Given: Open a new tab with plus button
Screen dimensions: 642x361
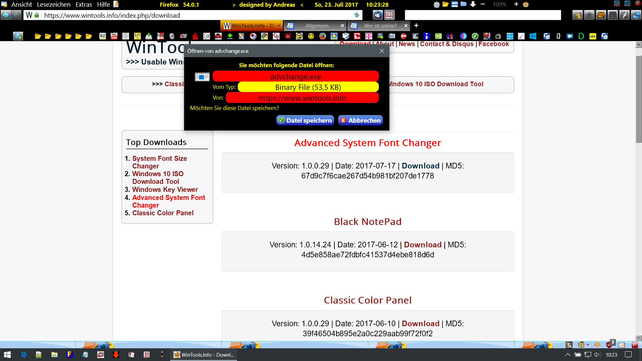Looking at the screenshot, I should pyautogui.click(x=416, y=25).
